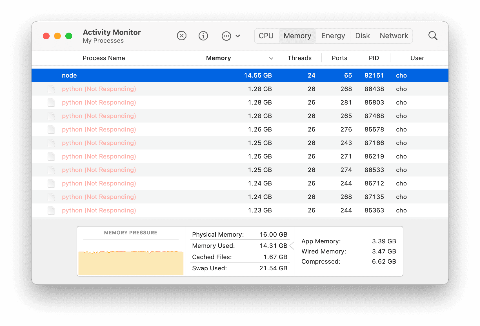Sort processes by PID column header
The image size is (480, 326).
[374, 58]
